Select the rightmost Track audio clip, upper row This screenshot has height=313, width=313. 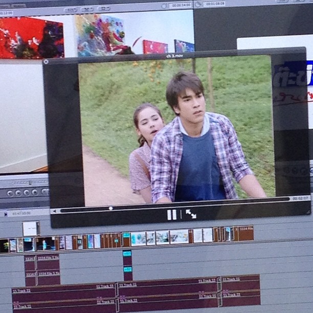[x=240, y=283]
